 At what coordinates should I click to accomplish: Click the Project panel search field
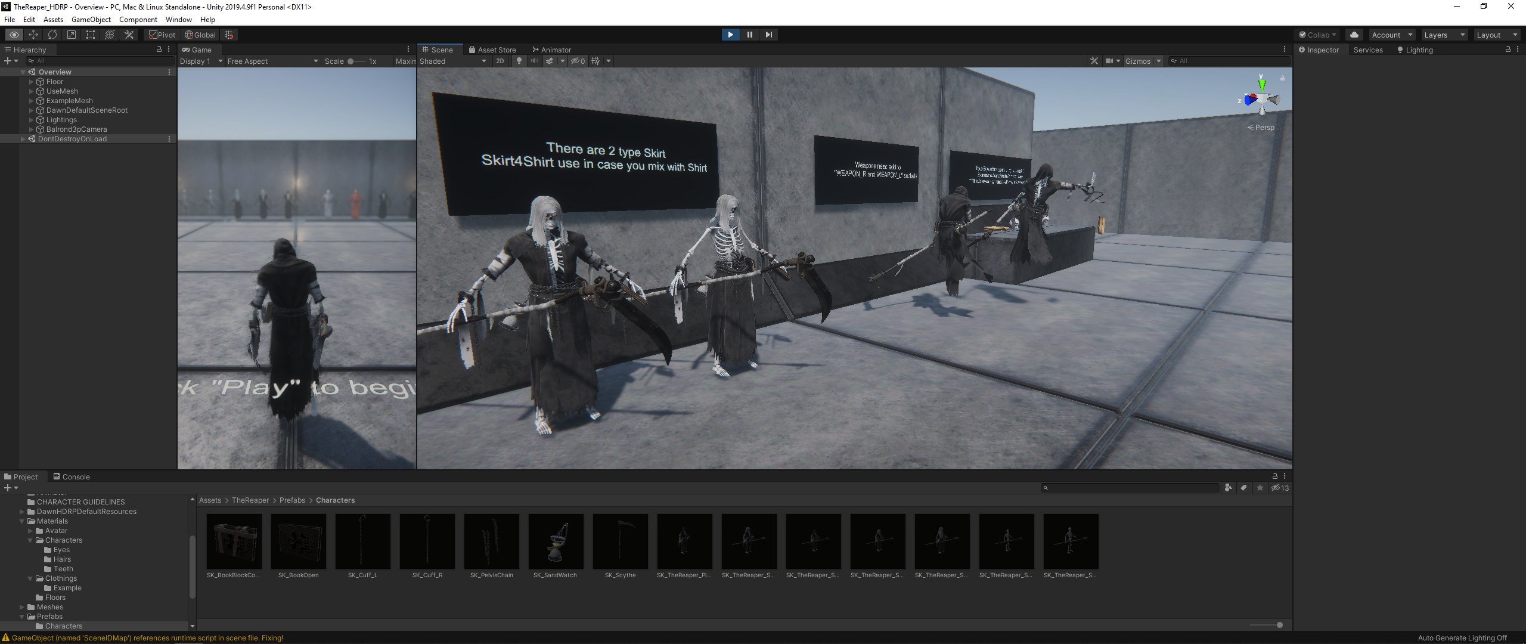point(1130,488)
